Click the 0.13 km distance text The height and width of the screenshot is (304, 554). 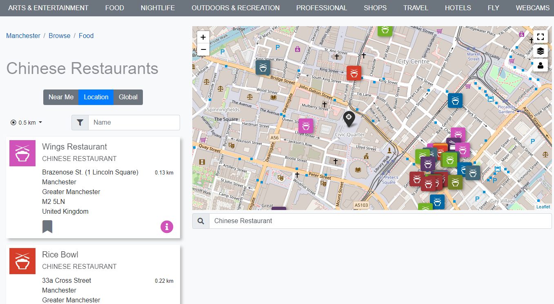coord(164,173)
